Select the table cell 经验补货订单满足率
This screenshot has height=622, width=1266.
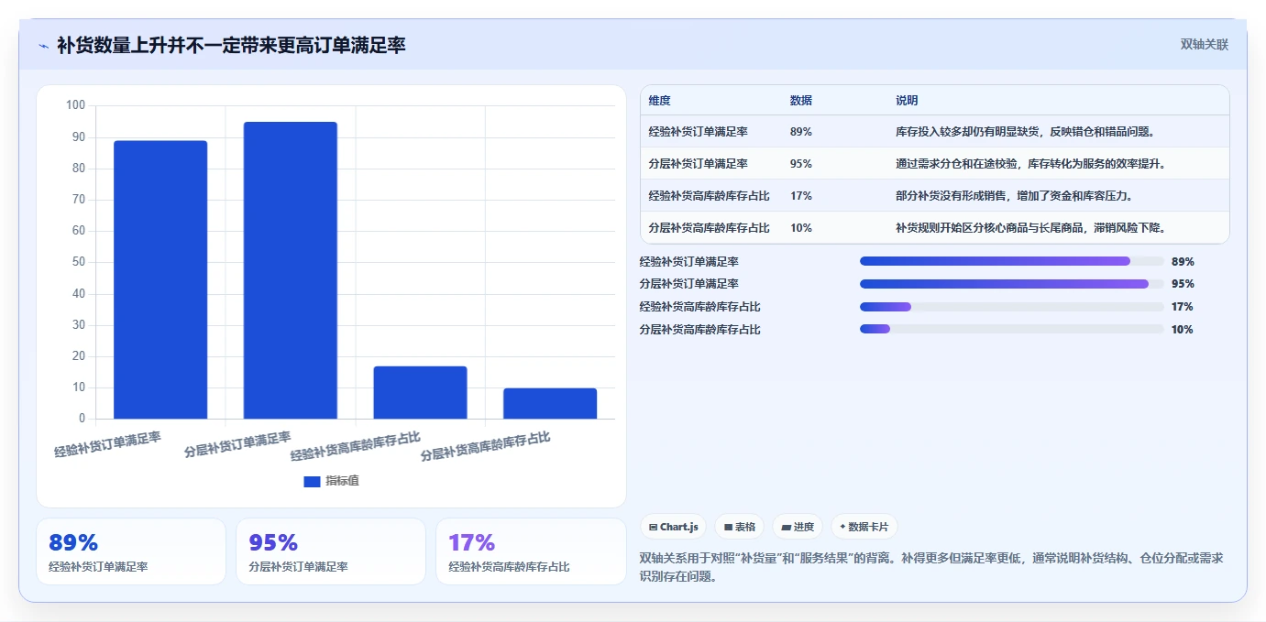click(x=698, y=132)
